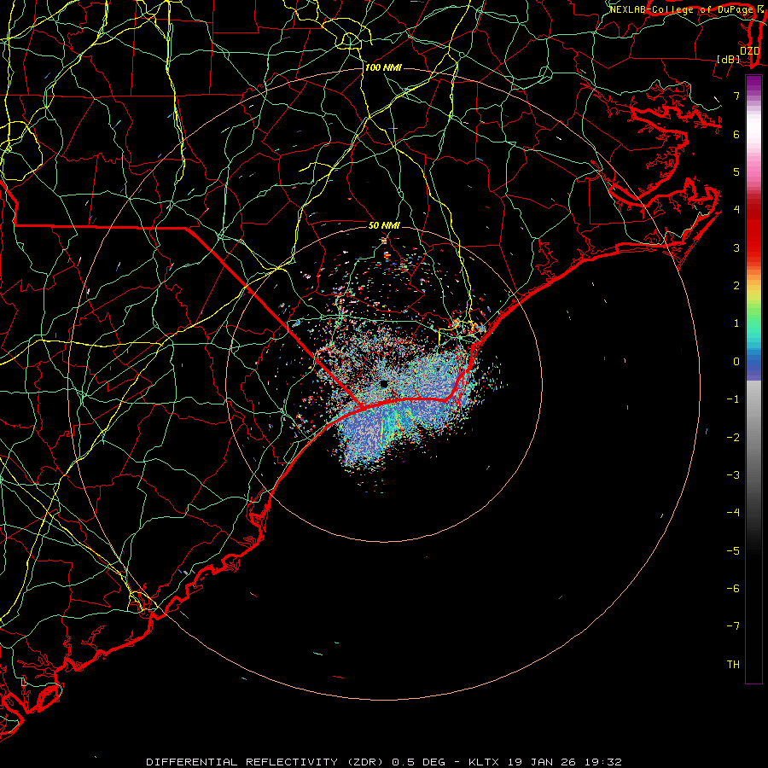Click the 50 NMI range ring label
Viewport: 768px width, 768px height.
tap(384, 225)
